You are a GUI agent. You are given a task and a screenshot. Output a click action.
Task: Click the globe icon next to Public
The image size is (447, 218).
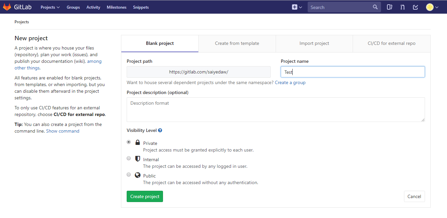point(137,175)
